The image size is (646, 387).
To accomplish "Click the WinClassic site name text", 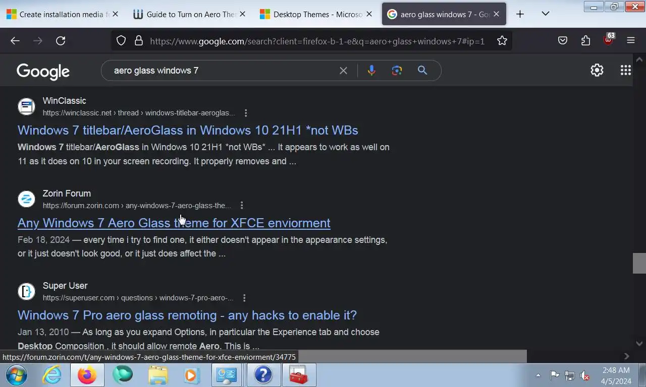I will (x=65, y=101).
